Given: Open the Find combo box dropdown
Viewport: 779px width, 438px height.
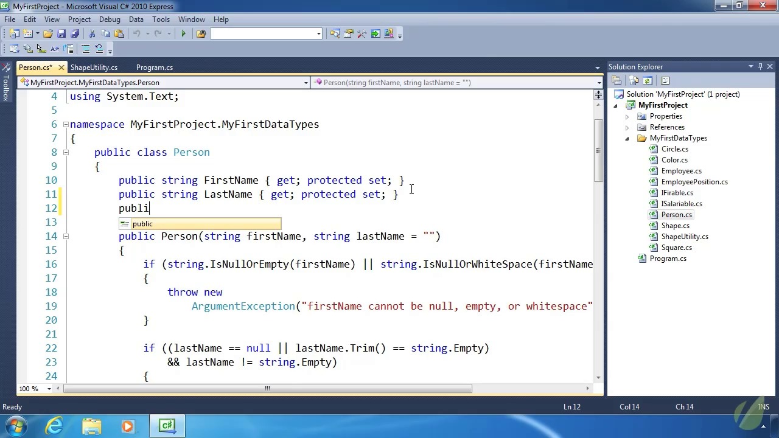Looking at the screenshot, I should pos(318,34).
